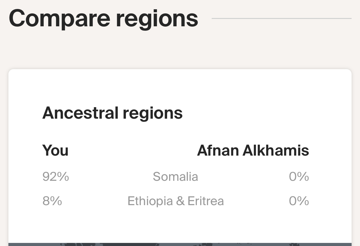Image resolution: width=360 pixels, height=246 pixels.
Task: Click the word Eritrea in region list
Action: pos(206,201)
